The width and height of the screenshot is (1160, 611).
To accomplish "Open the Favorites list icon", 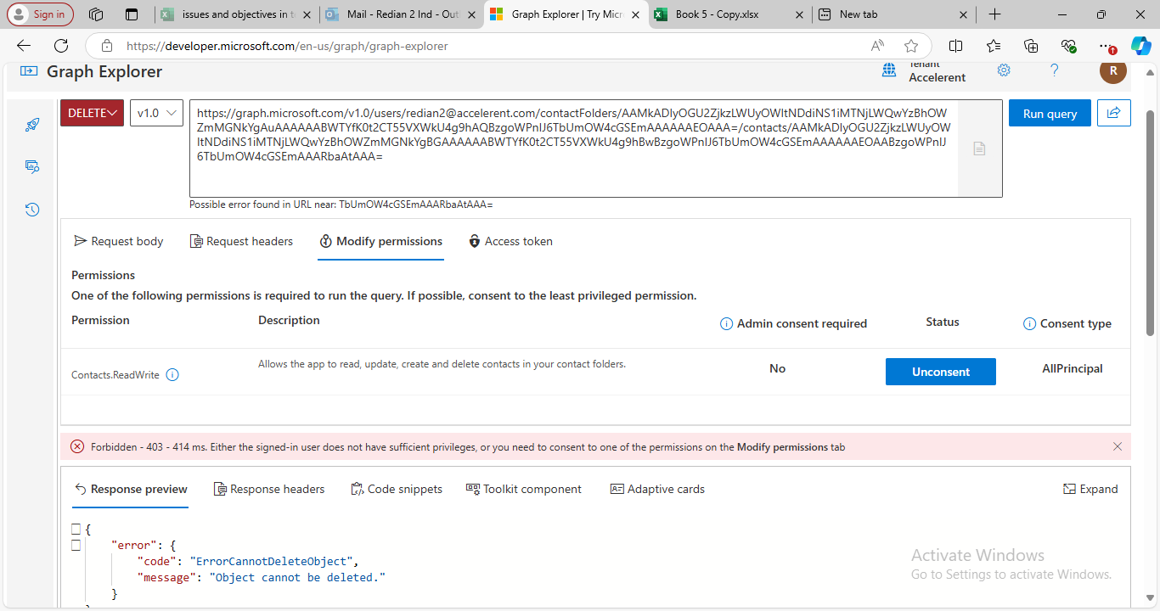I will pos(994,46).
